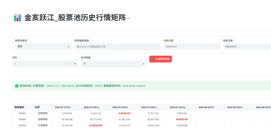The width and height of the screenshot is (271, 128).
Task: Click the 35.54(-4.69) cell
Action: click(x=153, y=120)
